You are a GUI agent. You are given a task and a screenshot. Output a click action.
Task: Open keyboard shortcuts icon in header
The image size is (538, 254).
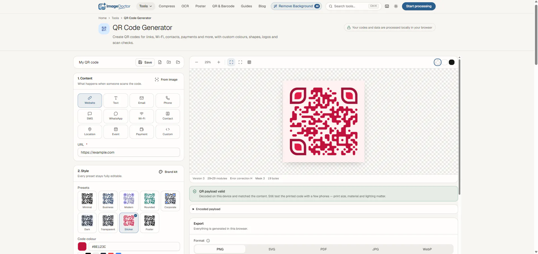coord(387,6)
